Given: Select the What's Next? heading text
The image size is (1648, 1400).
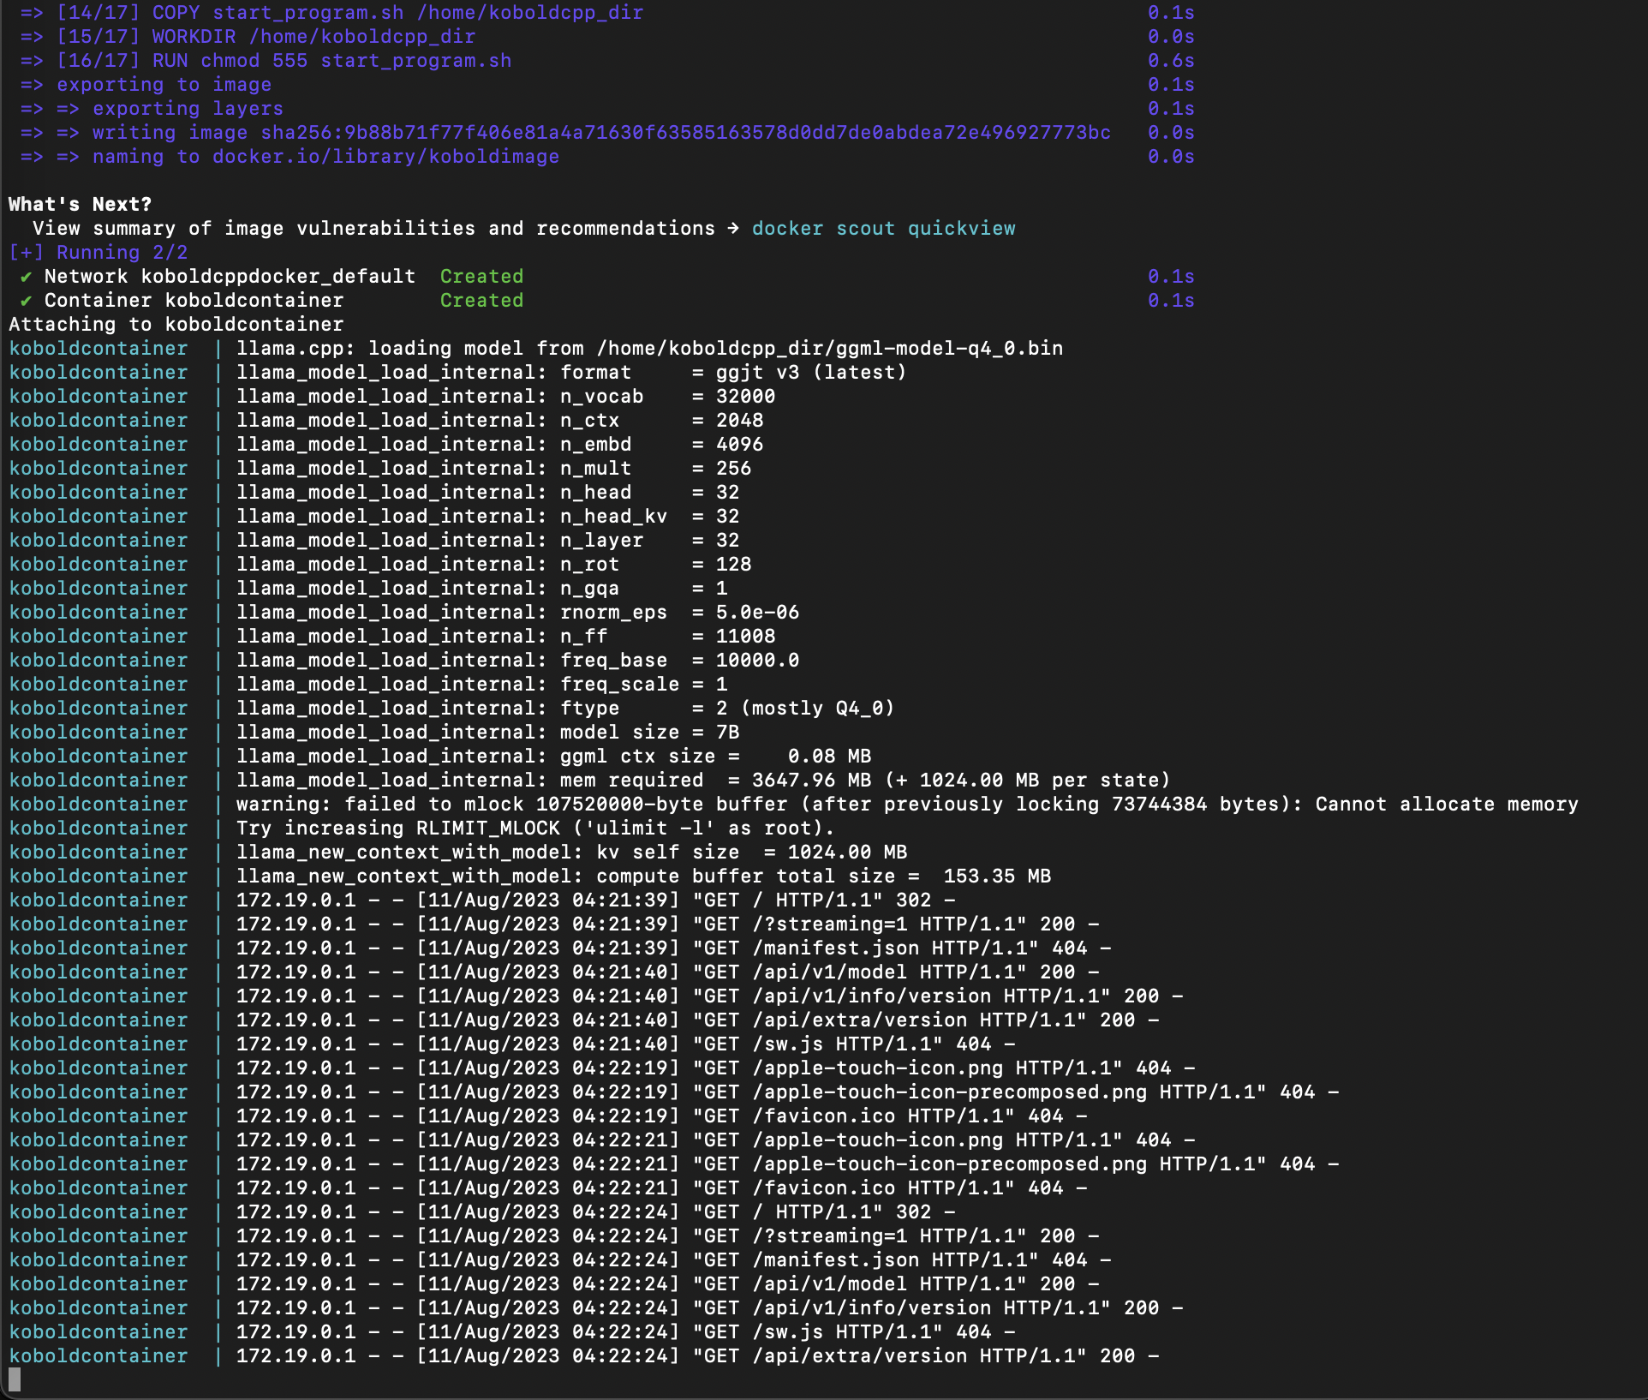Looking at the screenshot, I should tap(79, 204).
